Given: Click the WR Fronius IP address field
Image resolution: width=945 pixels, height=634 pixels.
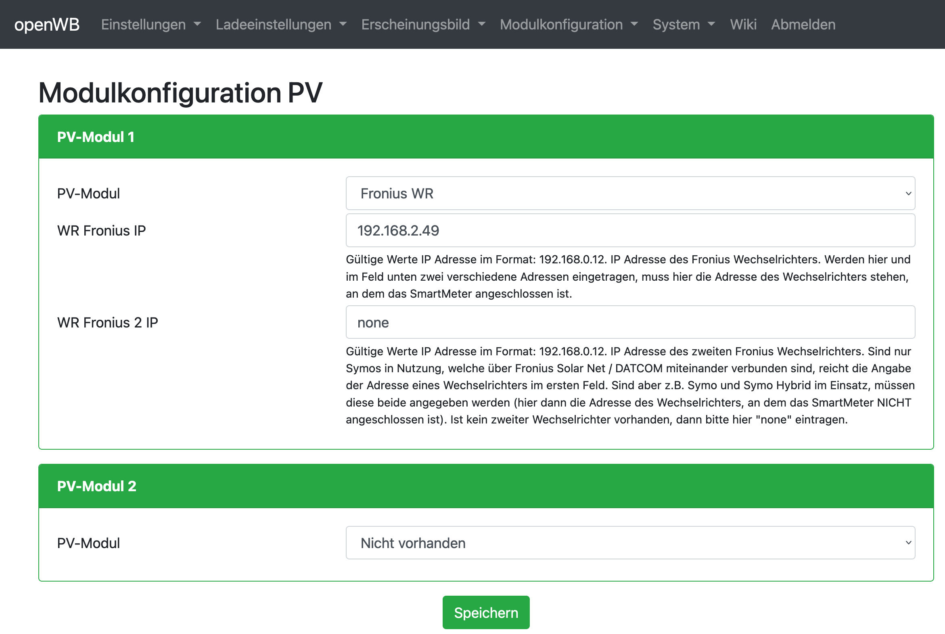Looking at the screenshot, I should [630, 230].
